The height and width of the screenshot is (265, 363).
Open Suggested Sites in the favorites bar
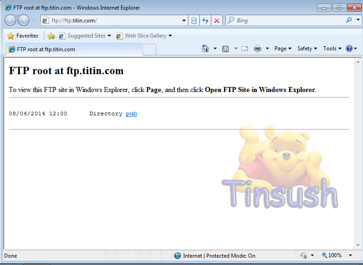pos(85,36)
